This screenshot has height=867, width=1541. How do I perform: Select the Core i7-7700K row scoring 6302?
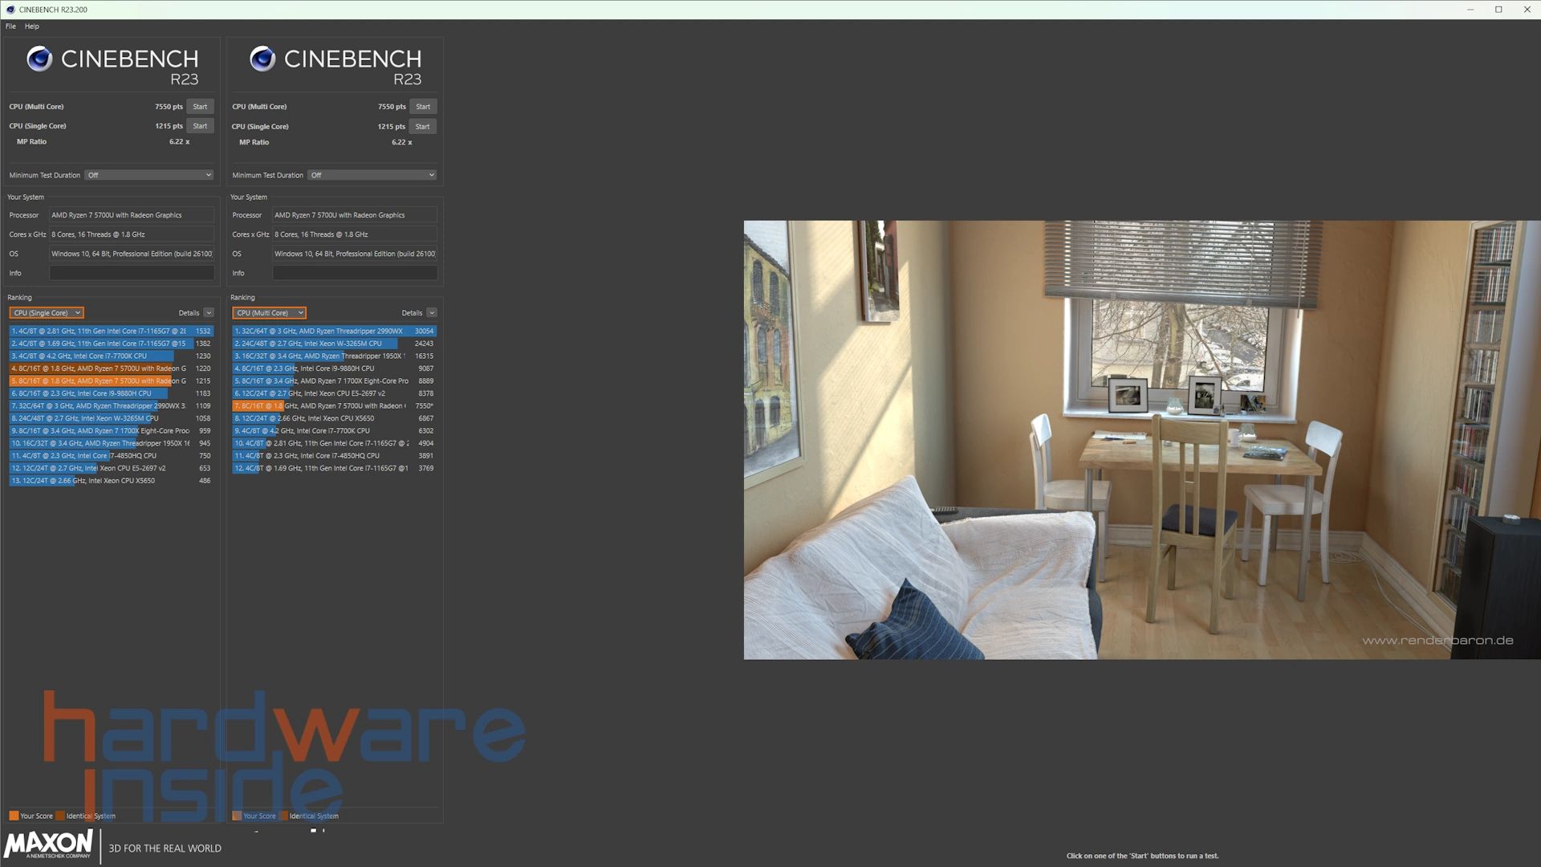point(335,430)
